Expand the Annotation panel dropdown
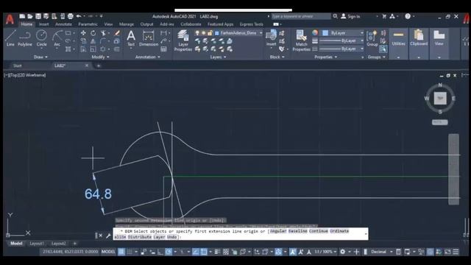The image size is (471, 265). (148, 57)
